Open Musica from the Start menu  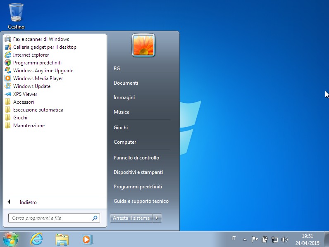click(x=122, y=112)
